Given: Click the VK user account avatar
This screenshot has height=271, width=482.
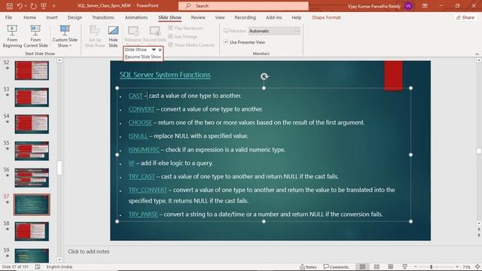Looking at the screenshot, I should click(408, 6).
